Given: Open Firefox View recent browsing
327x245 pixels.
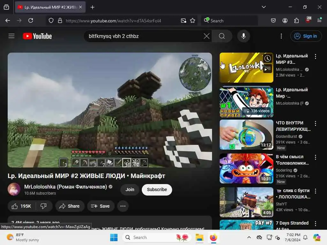Looking at the screenshot, I should pos(6,7).
